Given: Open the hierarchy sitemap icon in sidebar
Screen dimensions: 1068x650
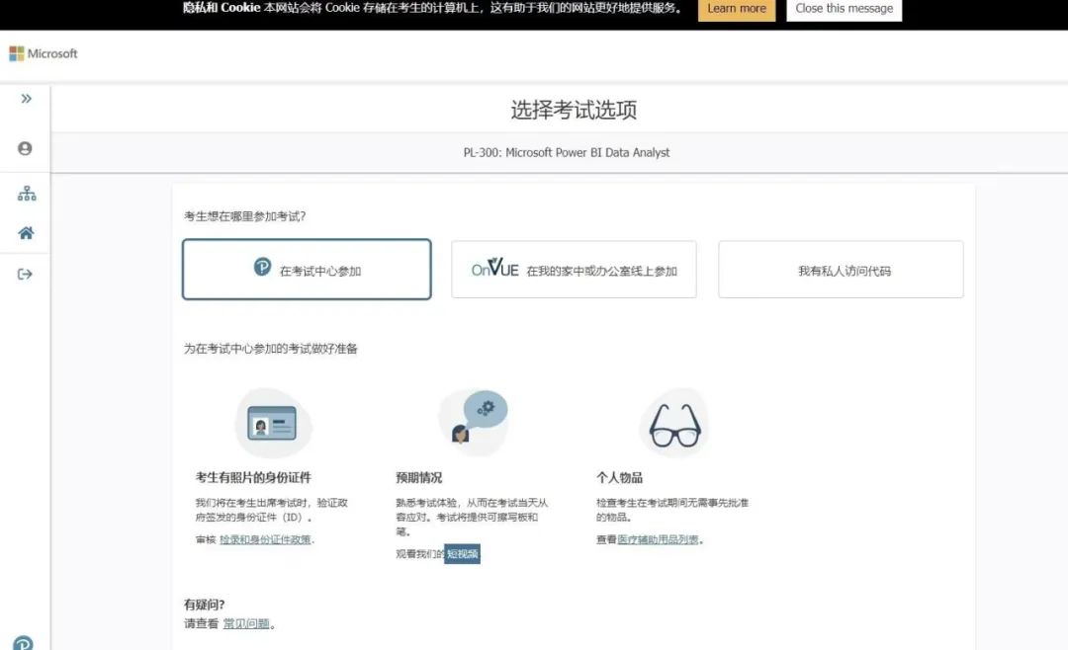Looking at the screenshot, I should [27, 194].
